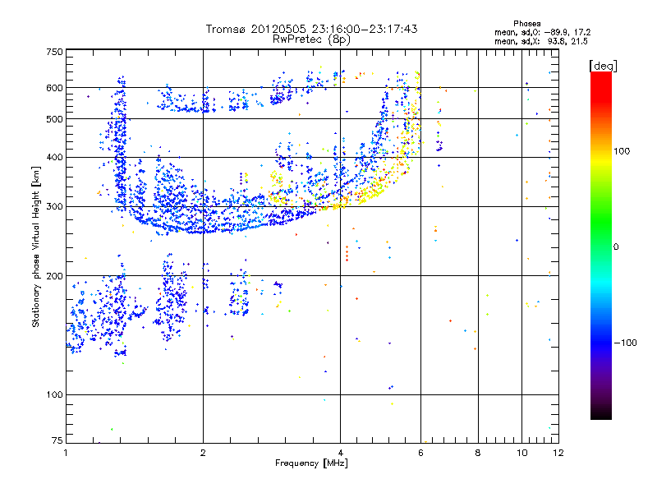Click the colorbar tick label '-100'

pyautogui.click(x=626, y=343)
